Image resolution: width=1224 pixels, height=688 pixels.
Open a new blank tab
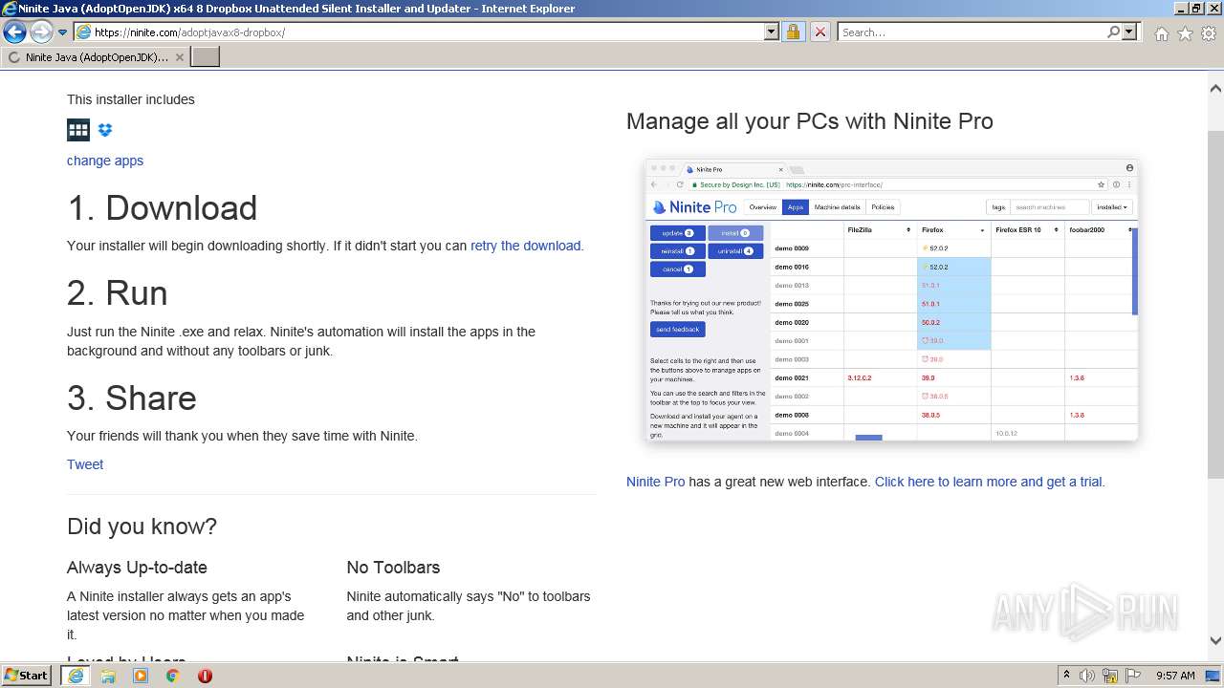coord(206,57)
